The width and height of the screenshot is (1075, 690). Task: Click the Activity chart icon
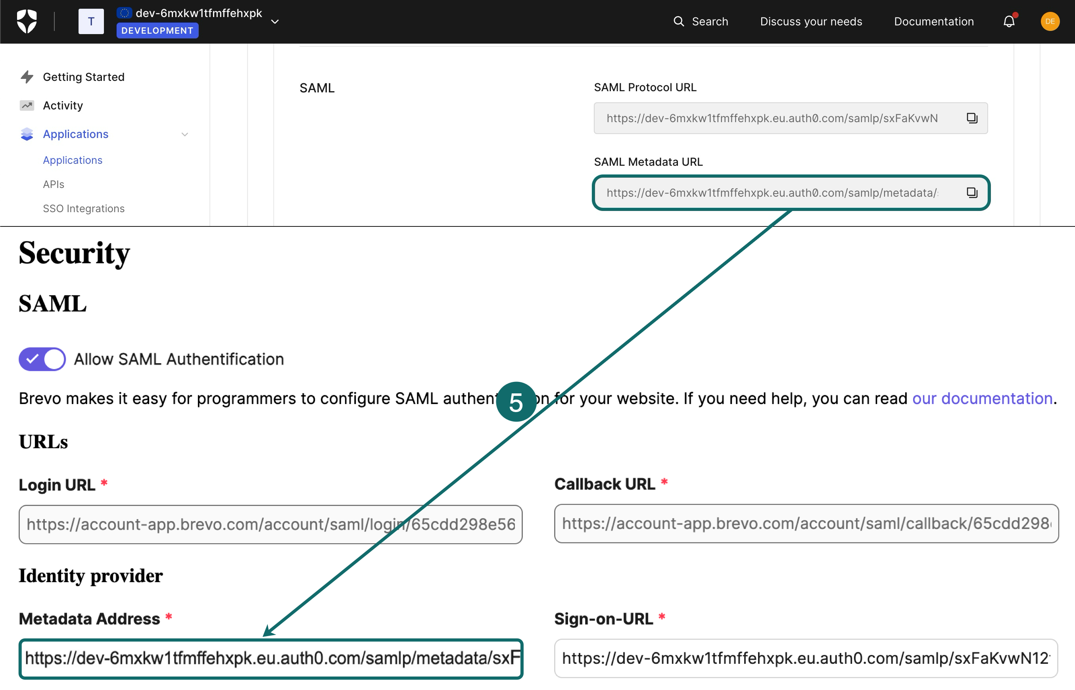pyautogui.click(x=27, y=105)
